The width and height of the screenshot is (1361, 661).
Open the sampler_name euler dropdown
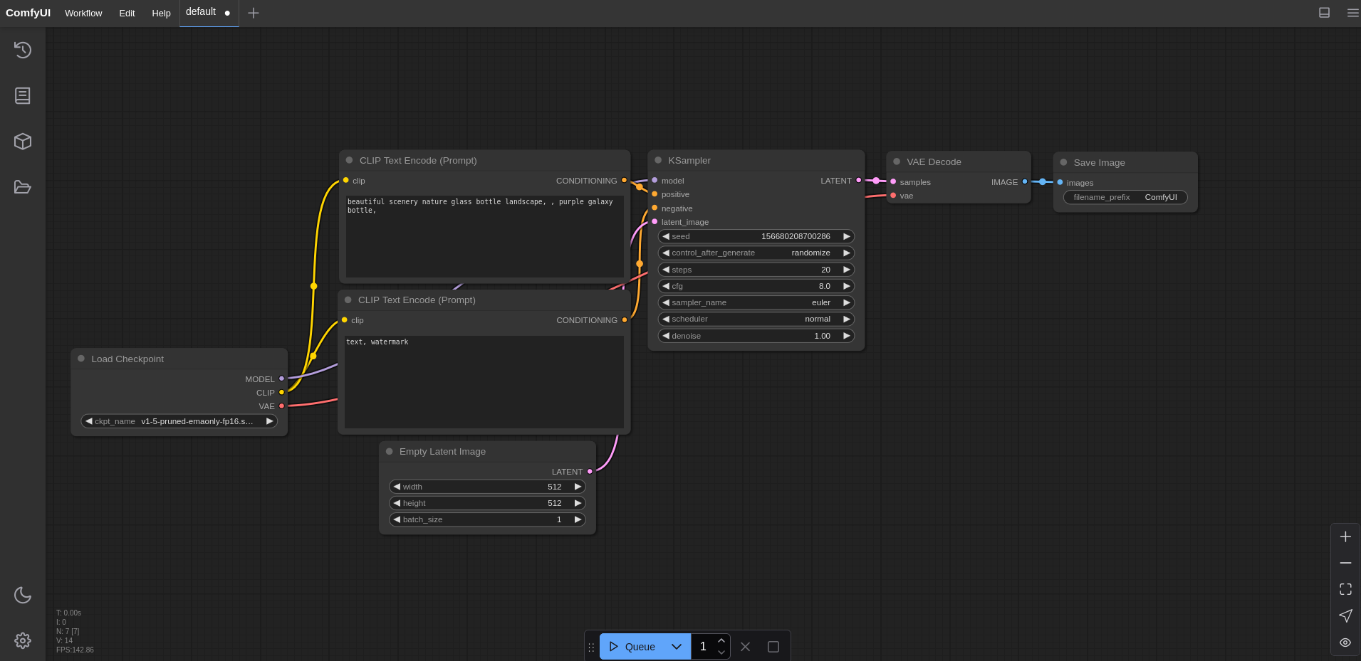click(x=756, y=302)
